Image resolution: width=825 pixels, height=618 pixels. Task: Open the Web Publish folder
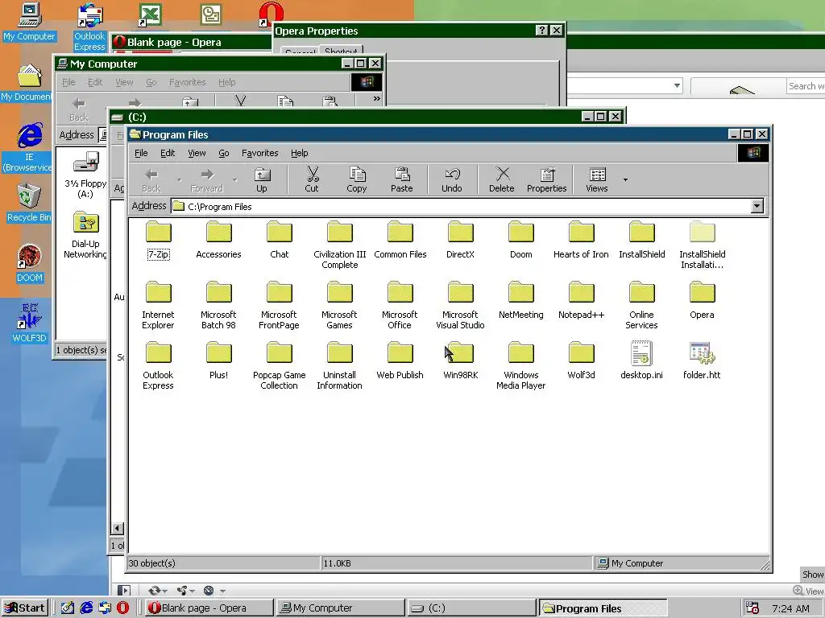[x=400, y=360]
